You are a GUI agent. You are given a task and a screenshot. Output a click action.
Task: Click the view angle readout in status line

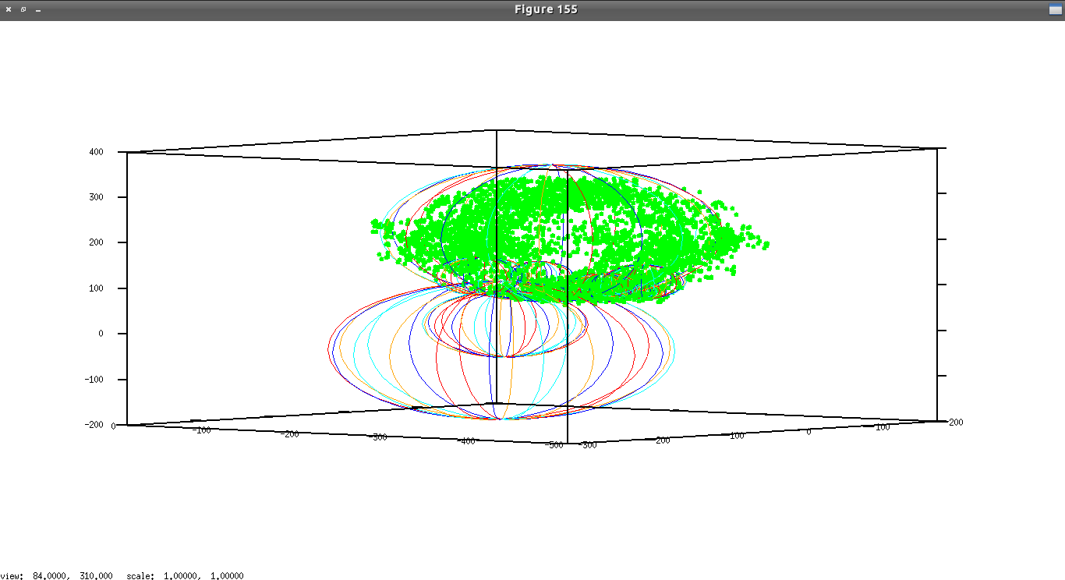click(57, 576)
